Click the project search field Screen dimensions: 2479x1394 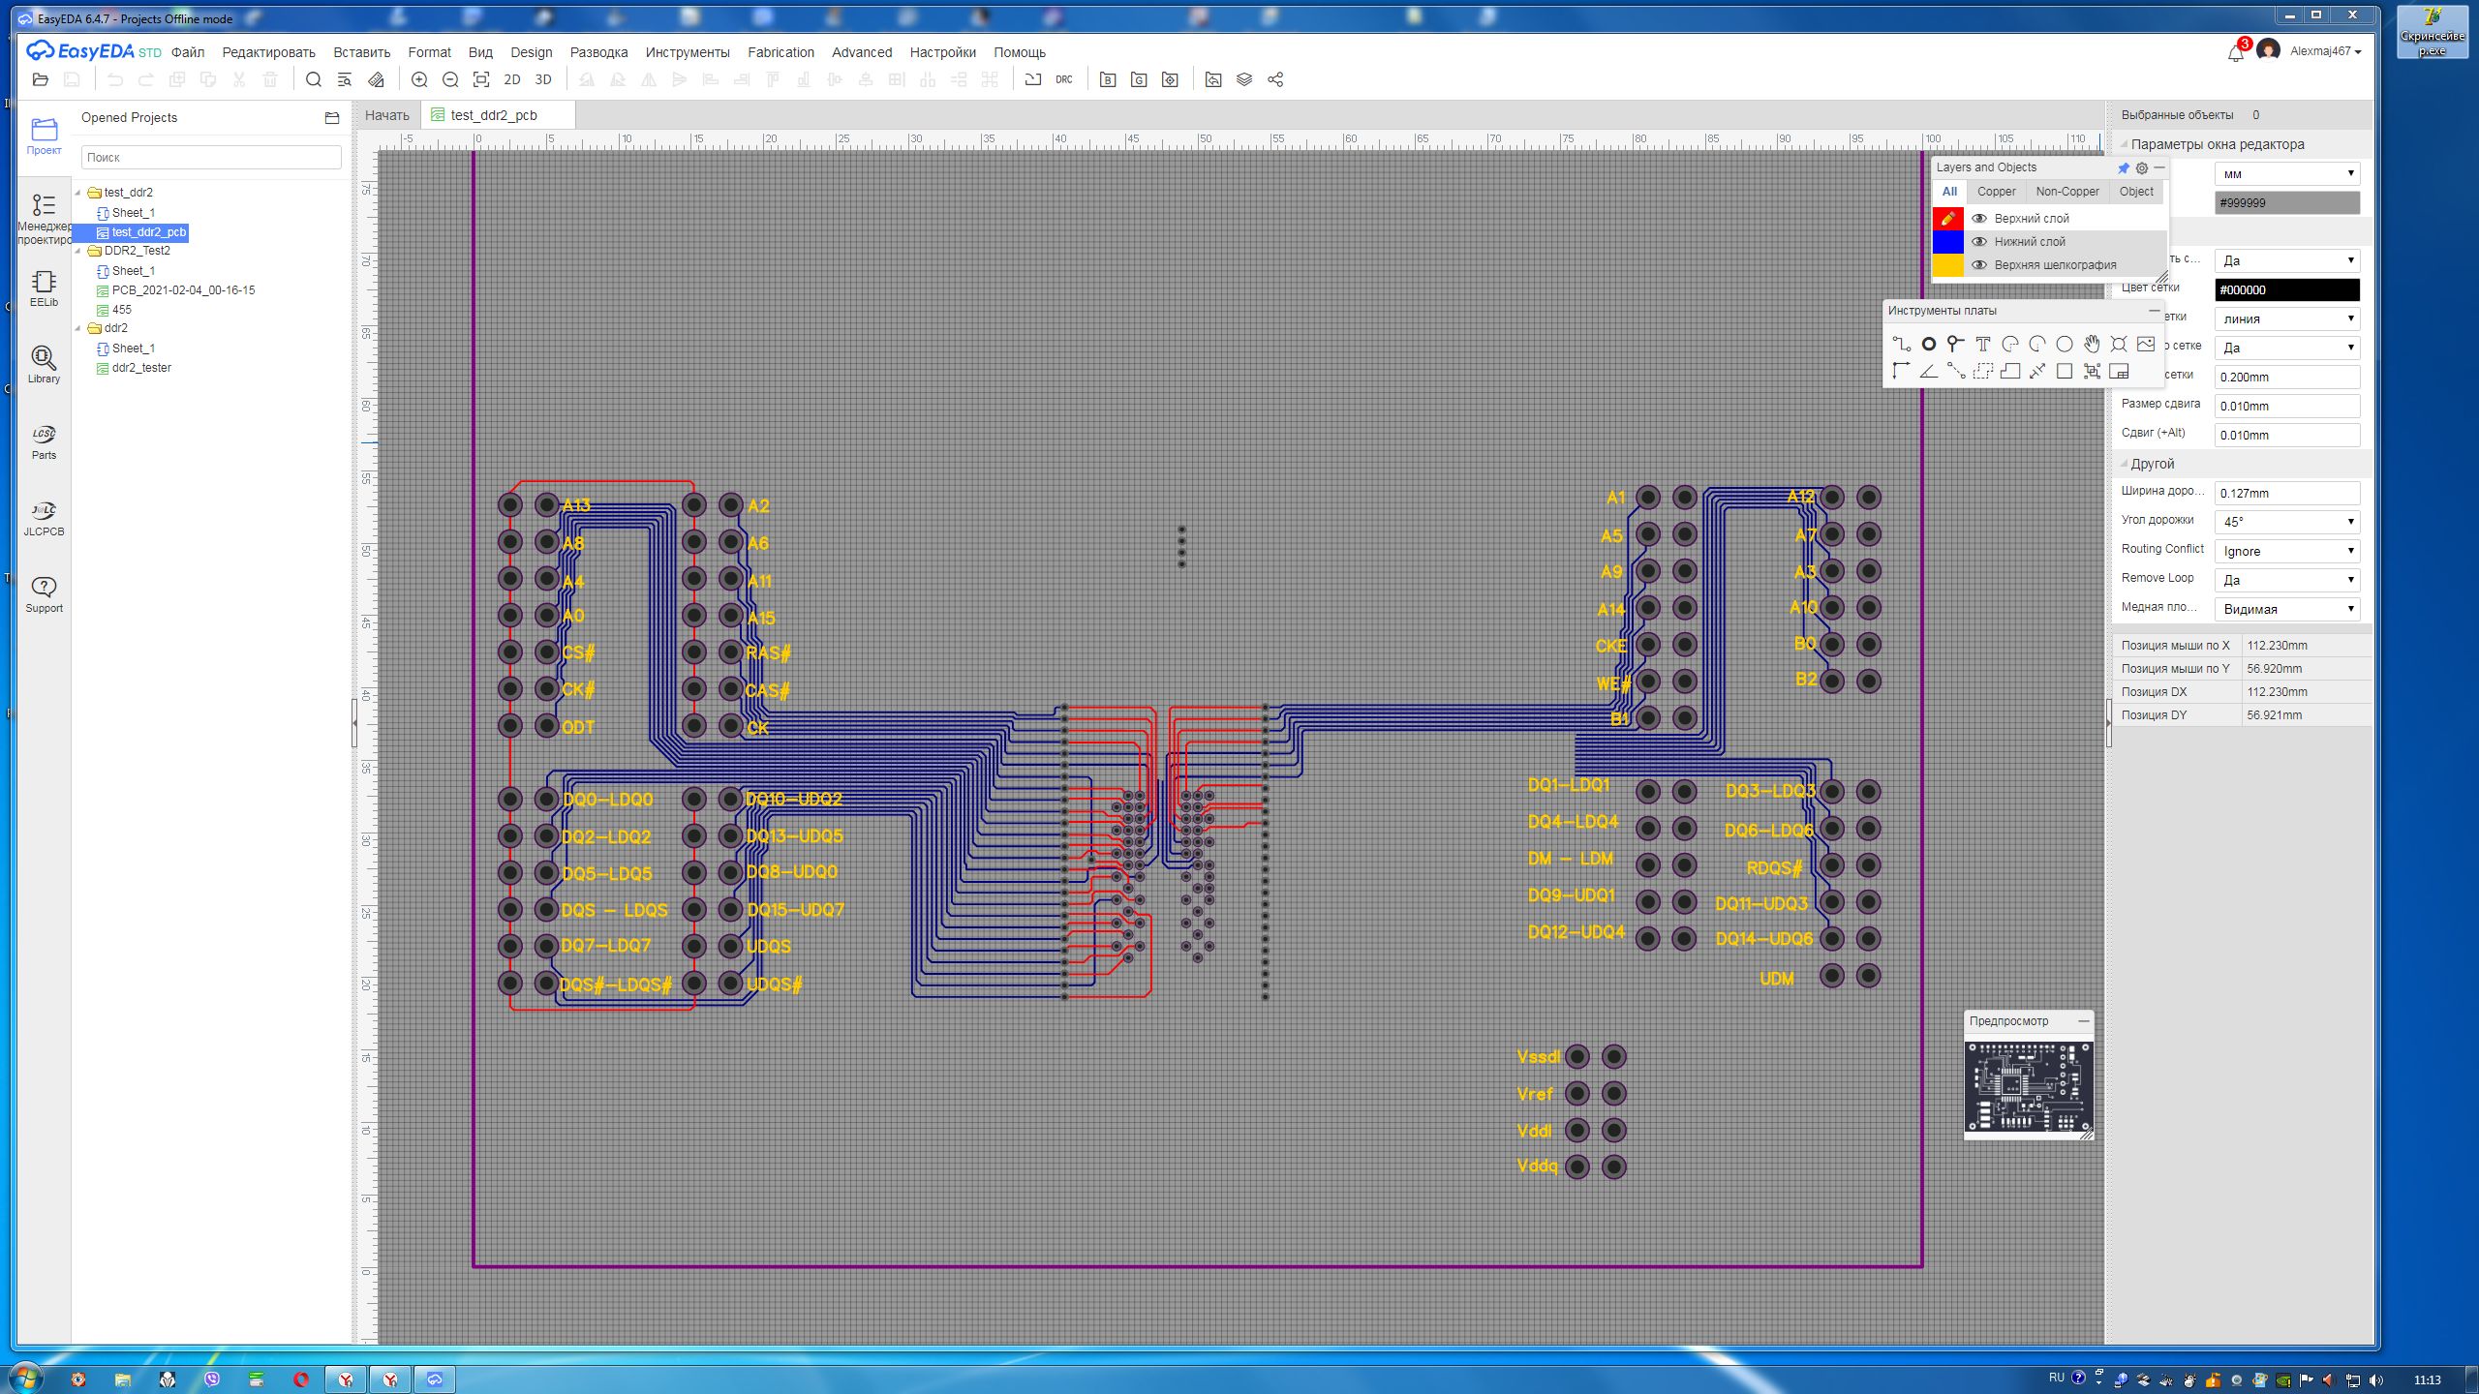pyautogui.click(x=211, y=157)
